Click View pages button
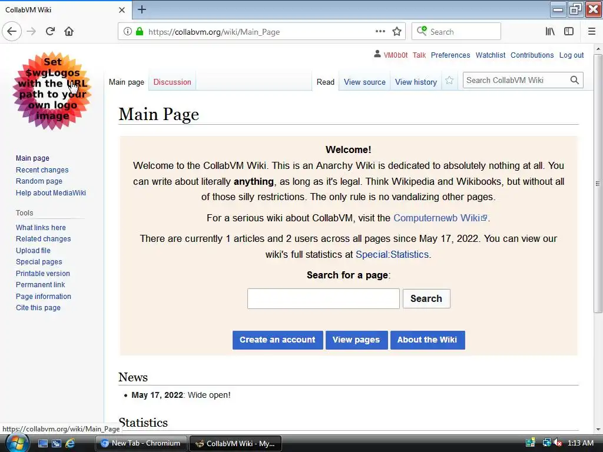This screenshot has height=452, width=603. (x=356, y=340)
